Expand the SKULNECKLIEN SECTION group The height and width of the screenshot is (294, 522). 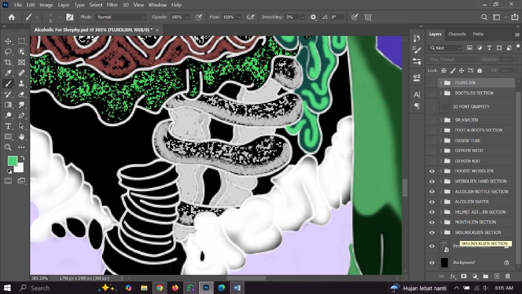click(x=440, y=232)
